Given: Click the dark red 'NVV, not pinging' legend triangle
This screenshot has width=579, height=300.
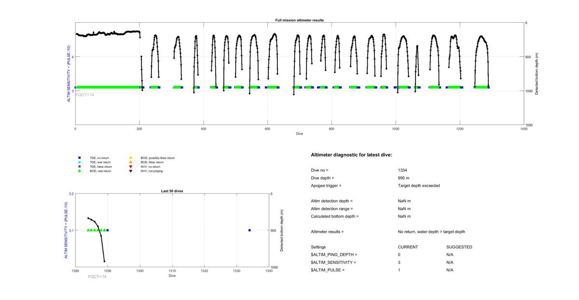Looking at the screenshot, I should coord(130,171).
